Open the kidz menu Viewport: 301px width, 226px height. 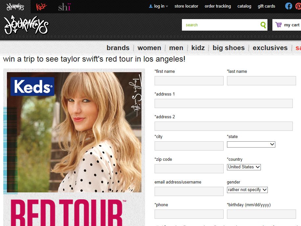click(198, 48)
